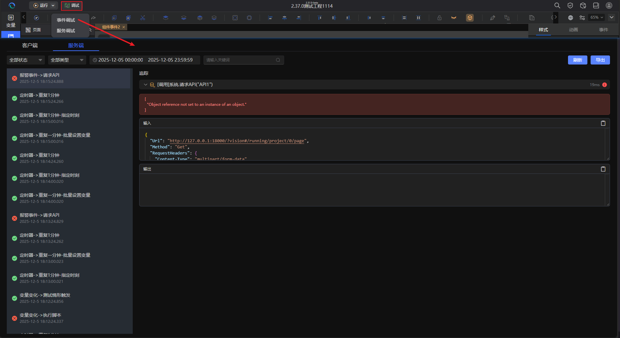
Task: Click the orange 3D cube toolbar icon
Action: coord(470,18)
